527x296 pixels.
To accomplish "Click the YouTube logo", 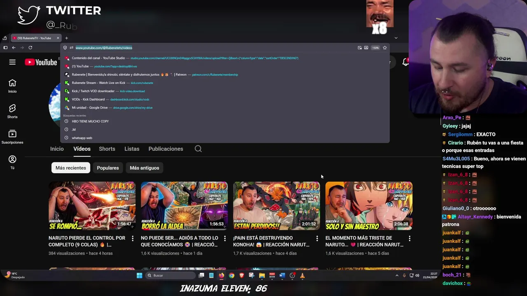I will pos(41,62).
